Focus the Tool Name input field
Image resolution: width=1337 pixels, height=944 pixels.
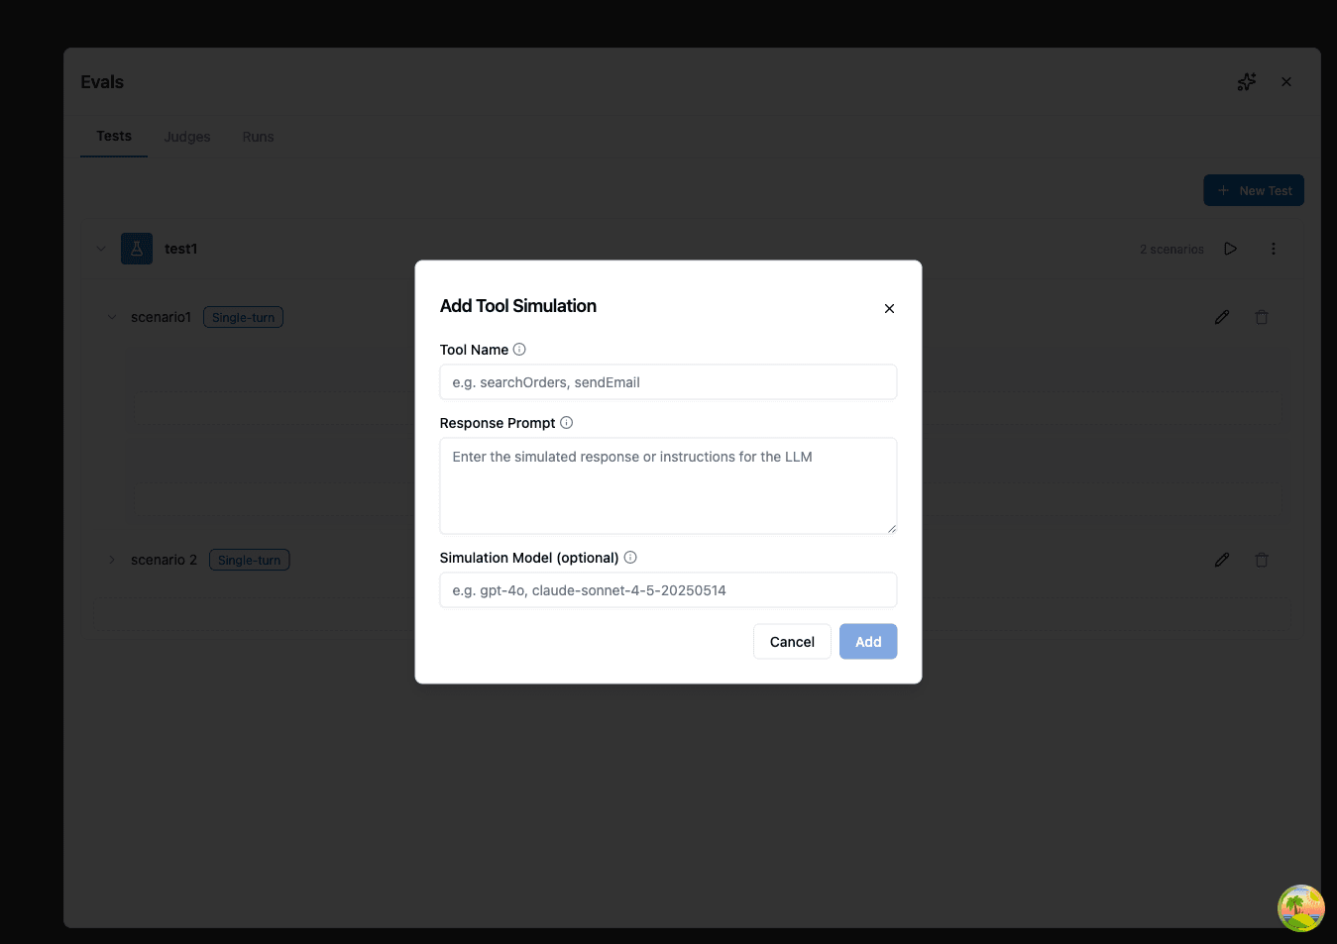667,381
